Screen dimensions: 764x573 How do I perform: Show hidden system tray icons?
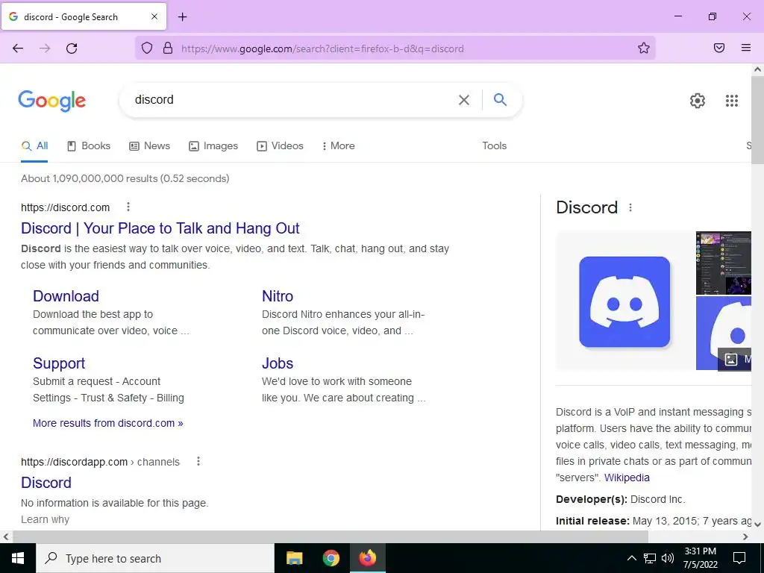631,558
